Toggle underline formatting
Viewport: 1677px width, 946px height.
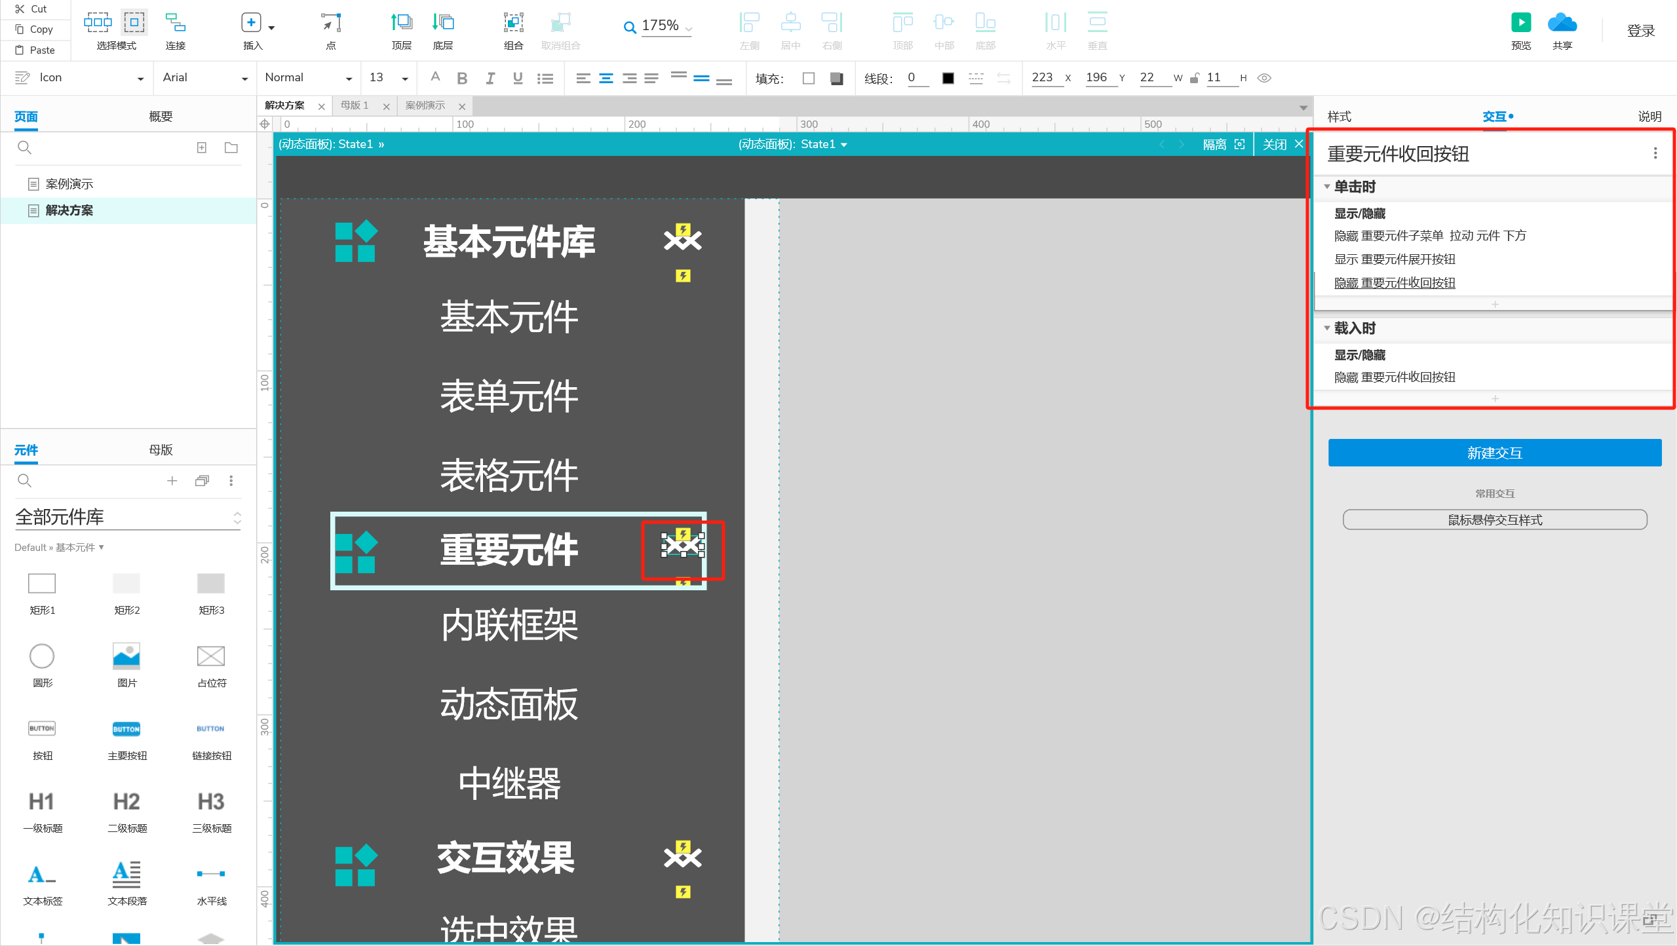pos(517,78)
